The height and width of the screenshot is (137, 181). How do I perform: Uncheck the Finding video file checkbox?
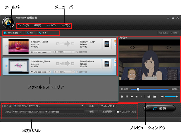[x=7, y=46]
